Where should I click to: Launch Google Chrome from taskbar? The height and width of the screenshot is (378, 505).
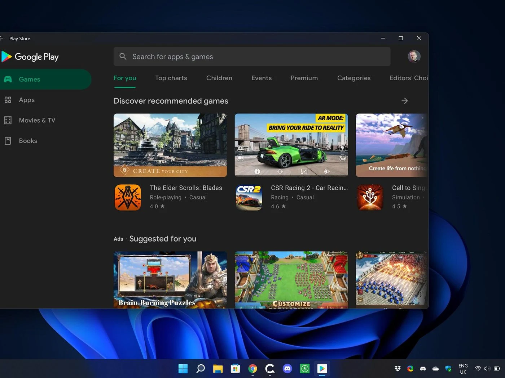pos(252,369)
